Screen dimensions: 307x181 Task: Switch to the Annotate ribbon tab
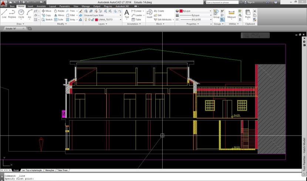[x=41, y=6]
